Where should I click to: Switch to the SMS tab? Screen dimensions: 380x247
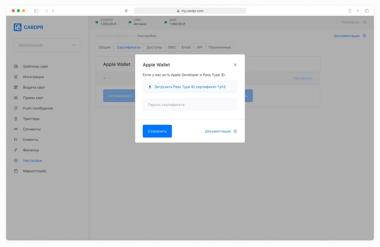[x=172, y=47]
